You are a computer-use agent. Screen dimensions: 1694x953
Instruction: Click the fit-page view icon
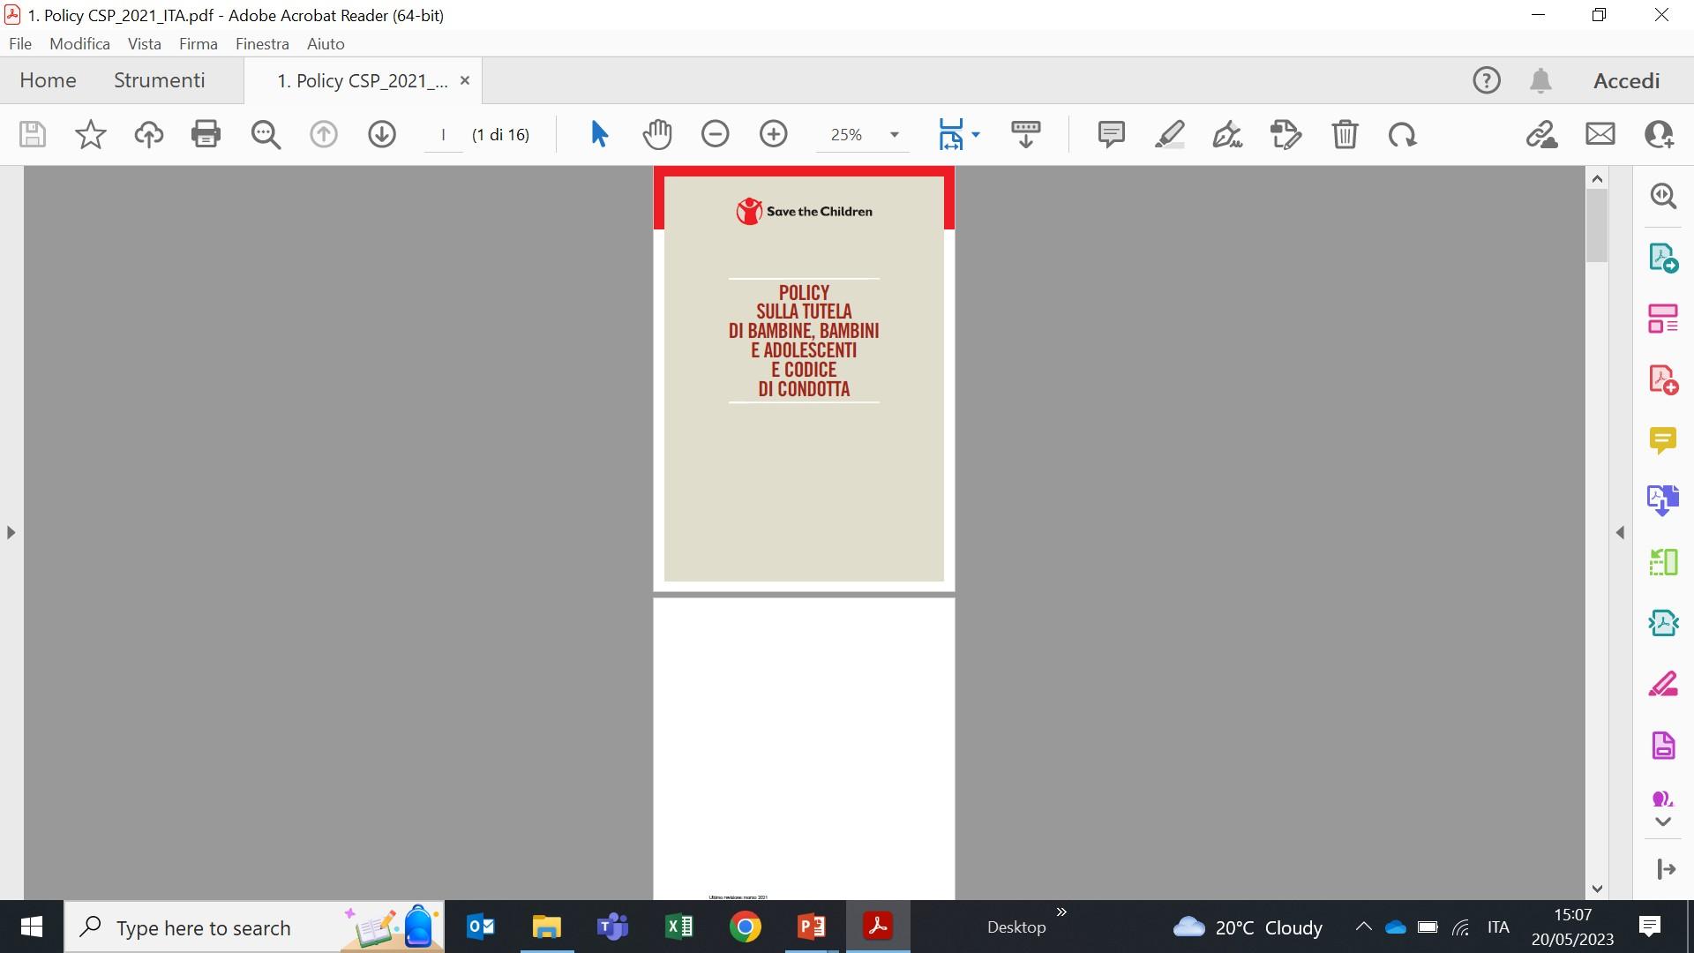coord(951,134)
